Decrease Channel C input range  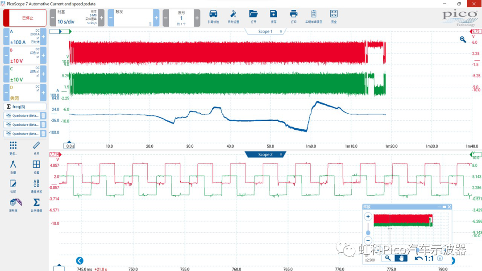6,74
